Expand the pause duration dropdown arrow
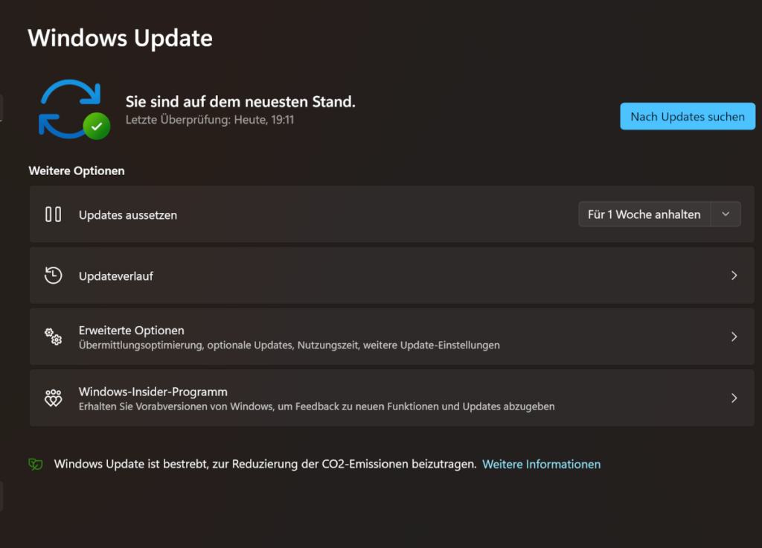 click(726, 214)
